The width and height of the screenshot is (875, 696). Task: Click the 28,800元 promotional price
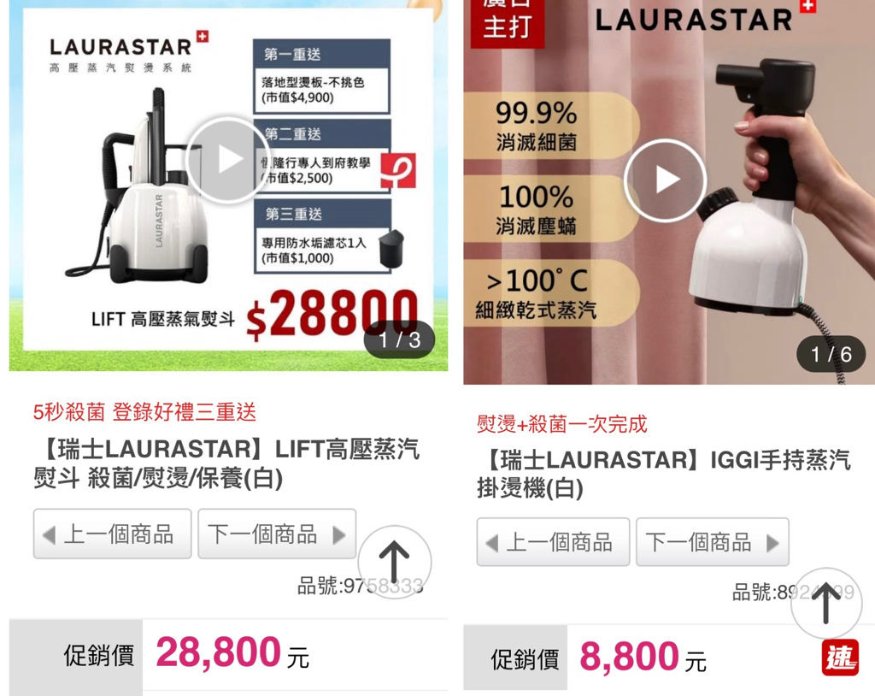(232, 652)
